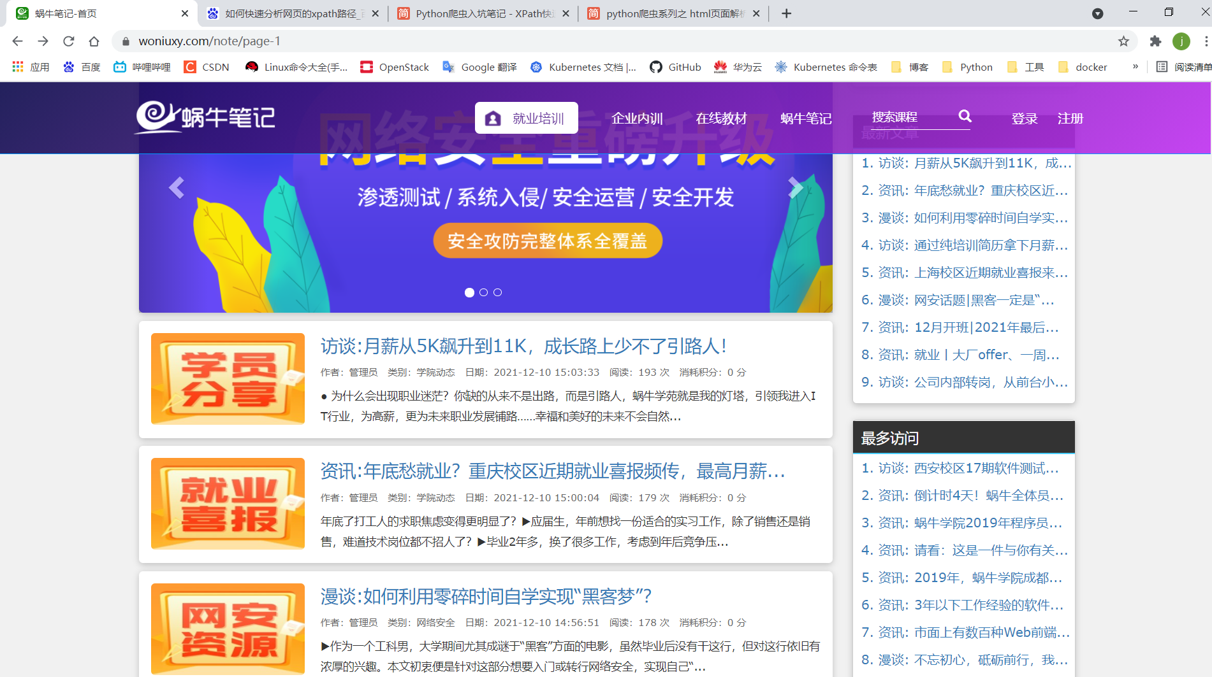Show the next carousel banner
This screenshot has width=1212, height=677.
[x=795, y=187]
